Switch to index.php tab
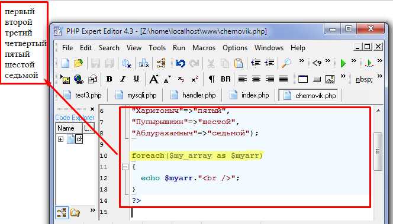This screenshot has height=224, width=393. tap(249, 95)
